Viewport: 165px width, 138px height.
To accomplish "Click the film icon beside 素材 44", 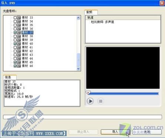I will tap(19, 59).
